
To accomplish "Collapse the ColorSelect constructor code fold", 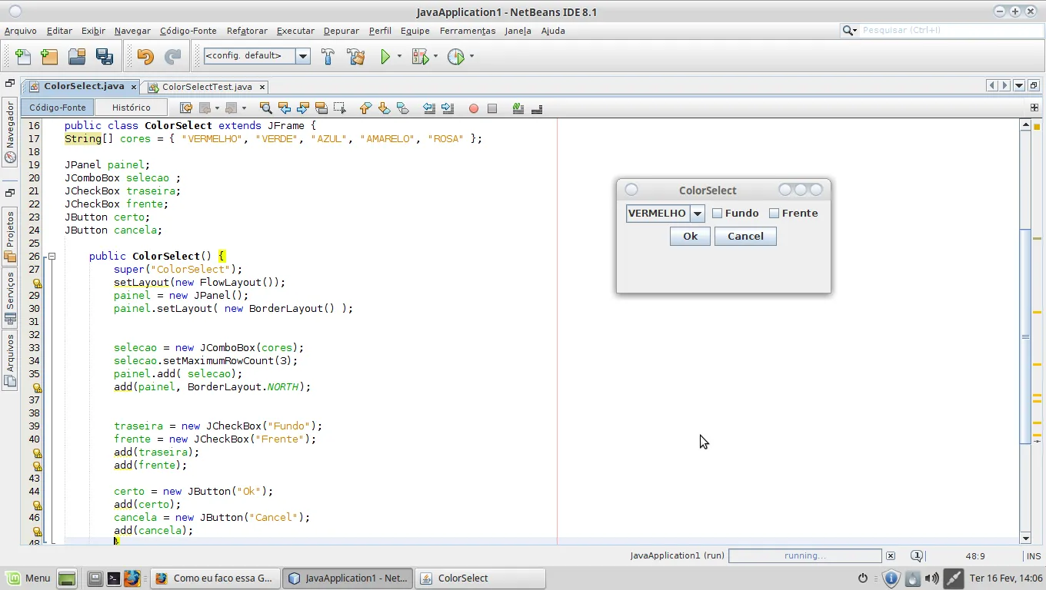I will (x=52, y=257).
